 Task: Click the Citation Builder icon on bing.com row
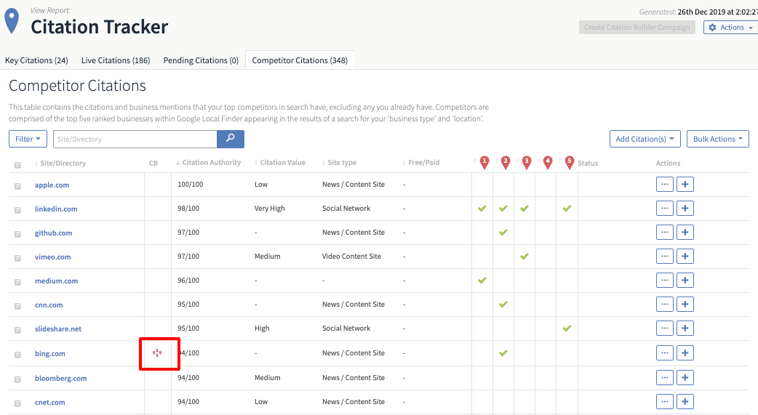click(157, 353)
